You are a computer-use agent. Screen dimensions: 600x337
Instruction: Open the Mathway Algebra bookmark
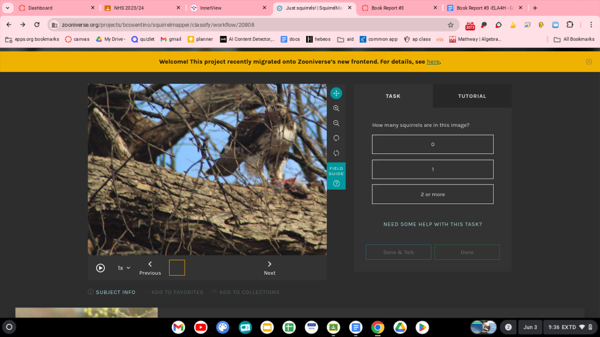475,39
